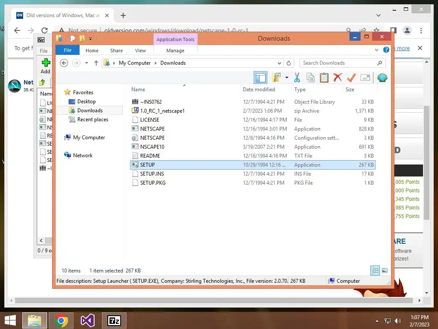Select the NSCAPE10 application
Viewport: 438px width, 329px height.
click(253, 147)
